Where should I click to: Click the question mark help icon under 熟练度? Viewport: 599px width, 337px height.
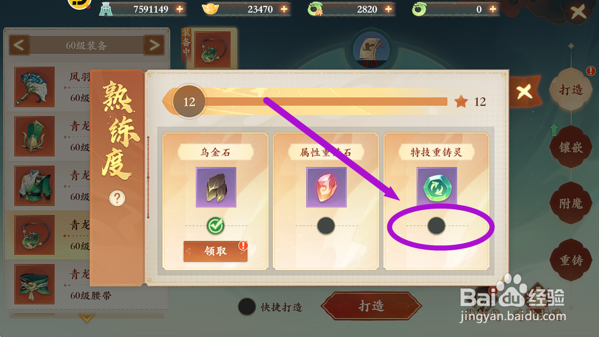pos(117,198)
